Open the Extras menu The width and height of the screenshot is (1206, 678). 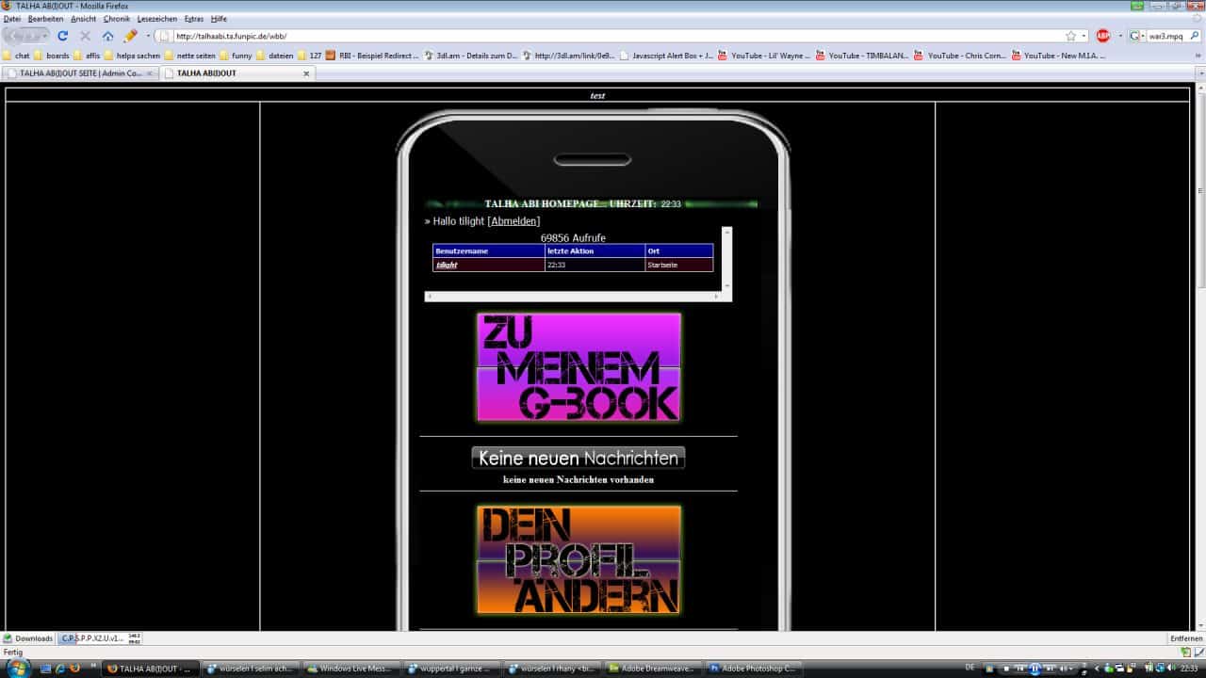point(194,19)
